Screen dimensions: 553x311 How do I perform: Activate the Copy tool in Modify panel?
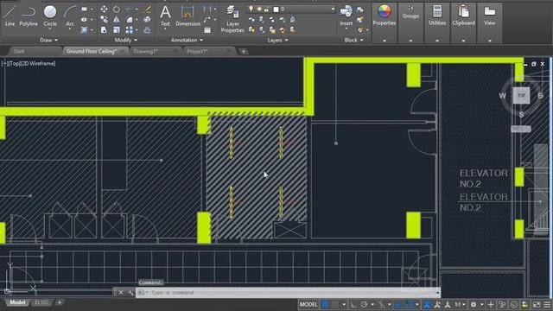104,19
